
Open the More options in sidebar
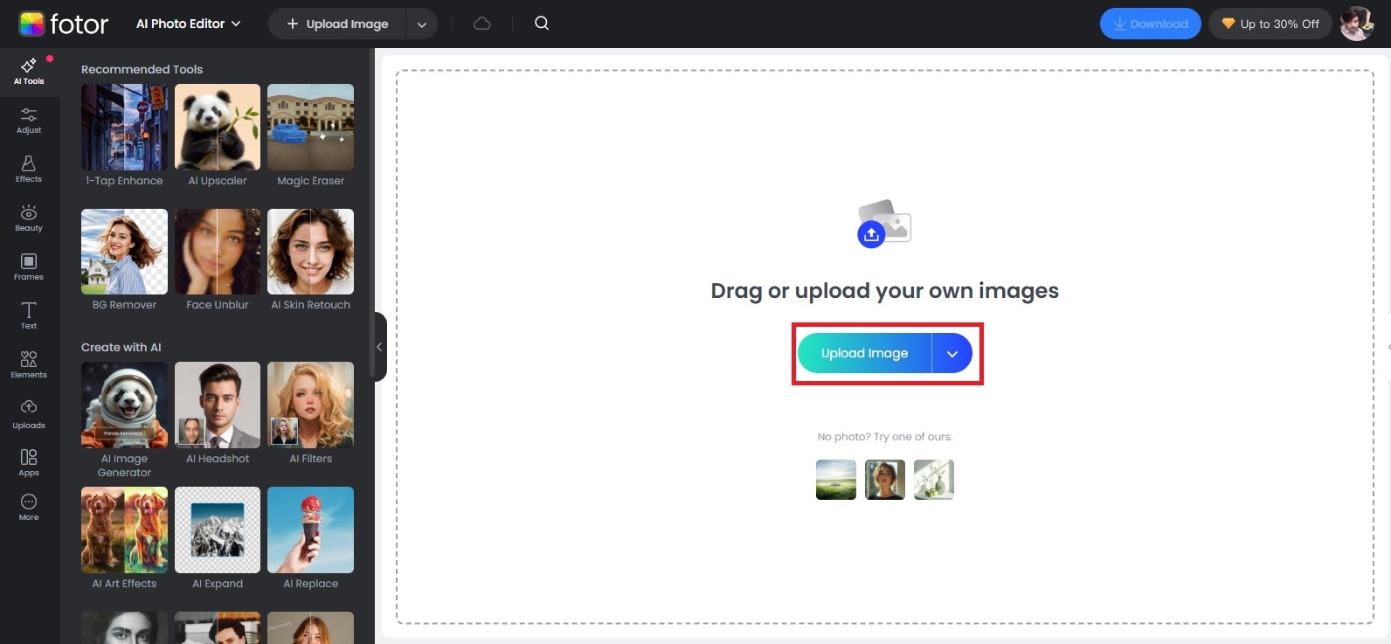(29, 507)
